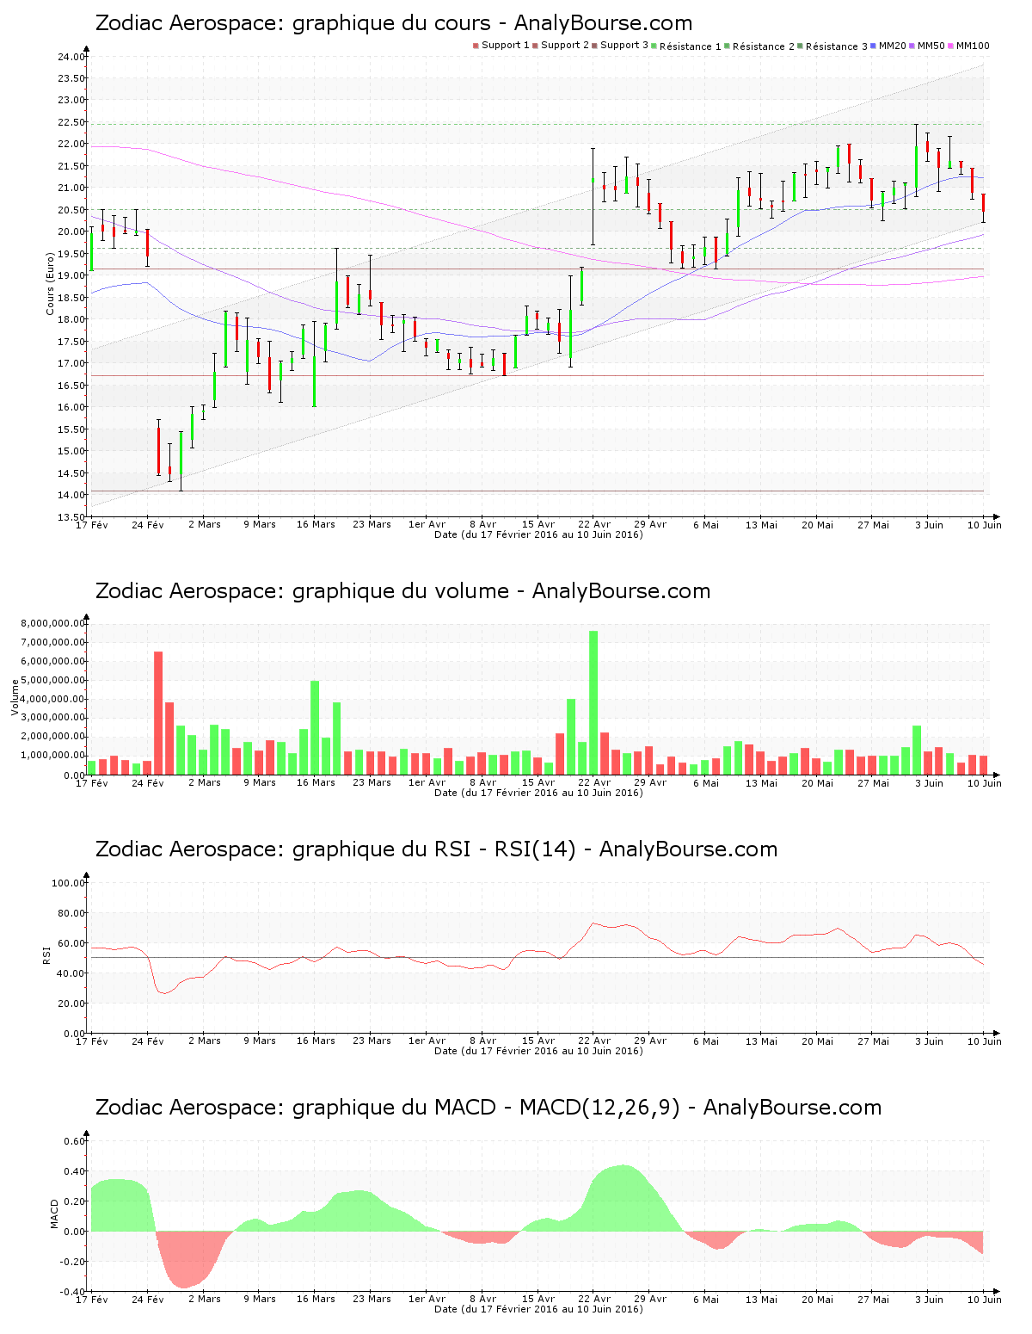Viewport: 1032px width, 1334px height.
Task: Select the 'Résistance 1' legend label
Action: point(691,46)
